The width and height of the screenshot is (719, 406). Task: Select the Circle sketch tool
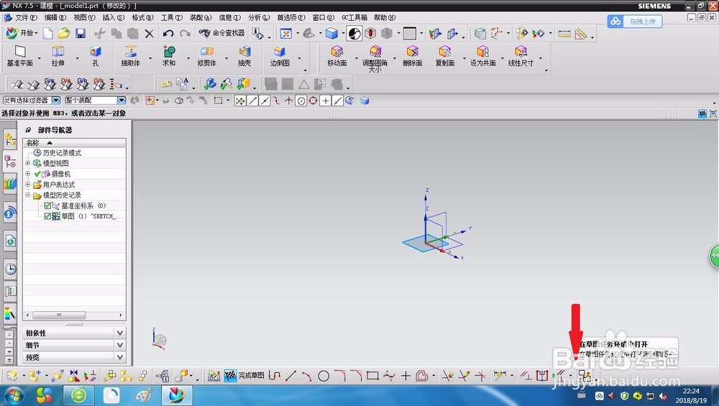coord(324,377)
